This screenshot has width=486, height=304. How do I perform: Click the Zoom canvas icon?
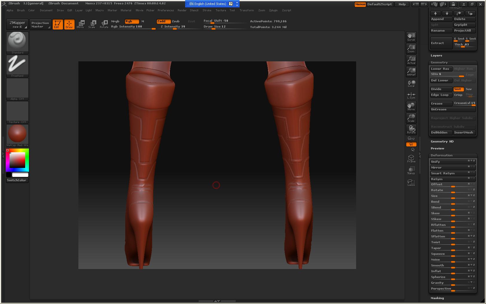tap(411, 48)
